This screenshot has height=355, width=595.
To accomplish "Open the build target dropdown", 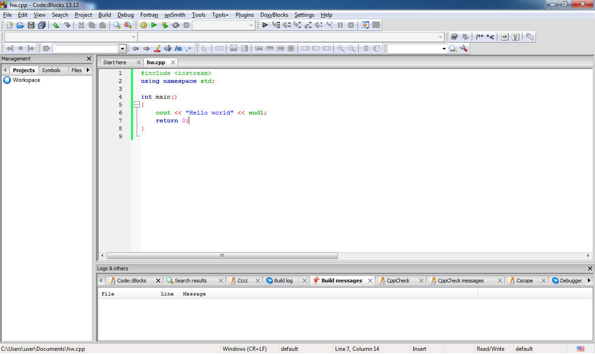I will click(224, 25).
